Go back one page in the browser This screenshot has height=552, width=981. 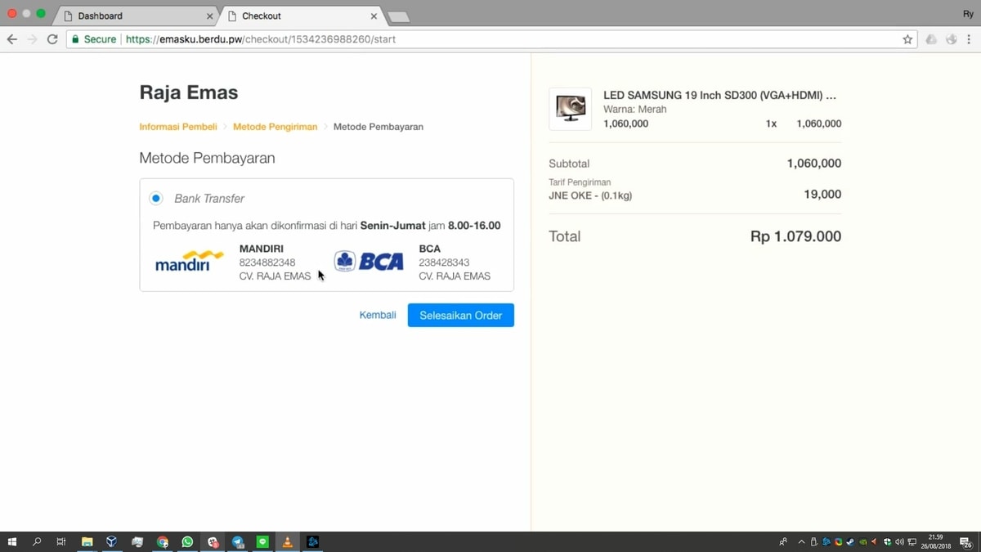click(12, 39)
